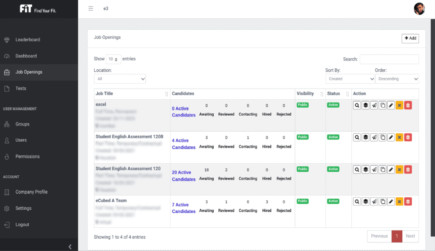
Task: Go to the Job Openings section
Action: (28, 72)
